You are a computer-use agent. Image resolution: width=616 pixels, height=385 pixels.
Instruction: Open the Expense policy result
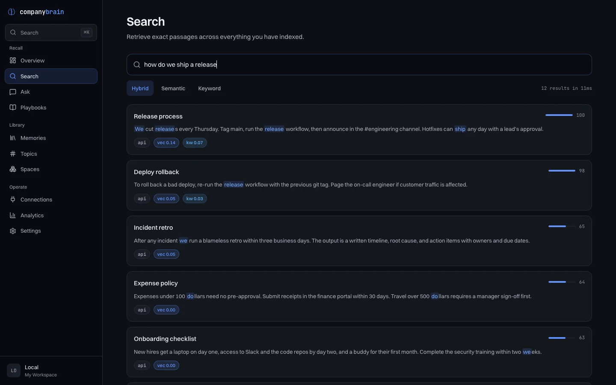click(359, 296)
